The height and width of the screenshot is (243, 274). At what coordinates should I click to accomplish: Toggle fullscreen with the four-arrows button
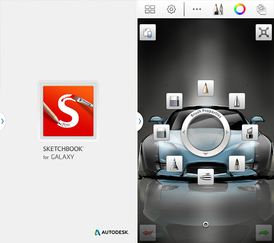(x=264, y=33)
